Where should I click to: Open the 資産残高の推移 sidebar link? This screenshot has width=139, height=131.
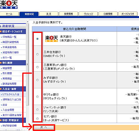point(11,53)
